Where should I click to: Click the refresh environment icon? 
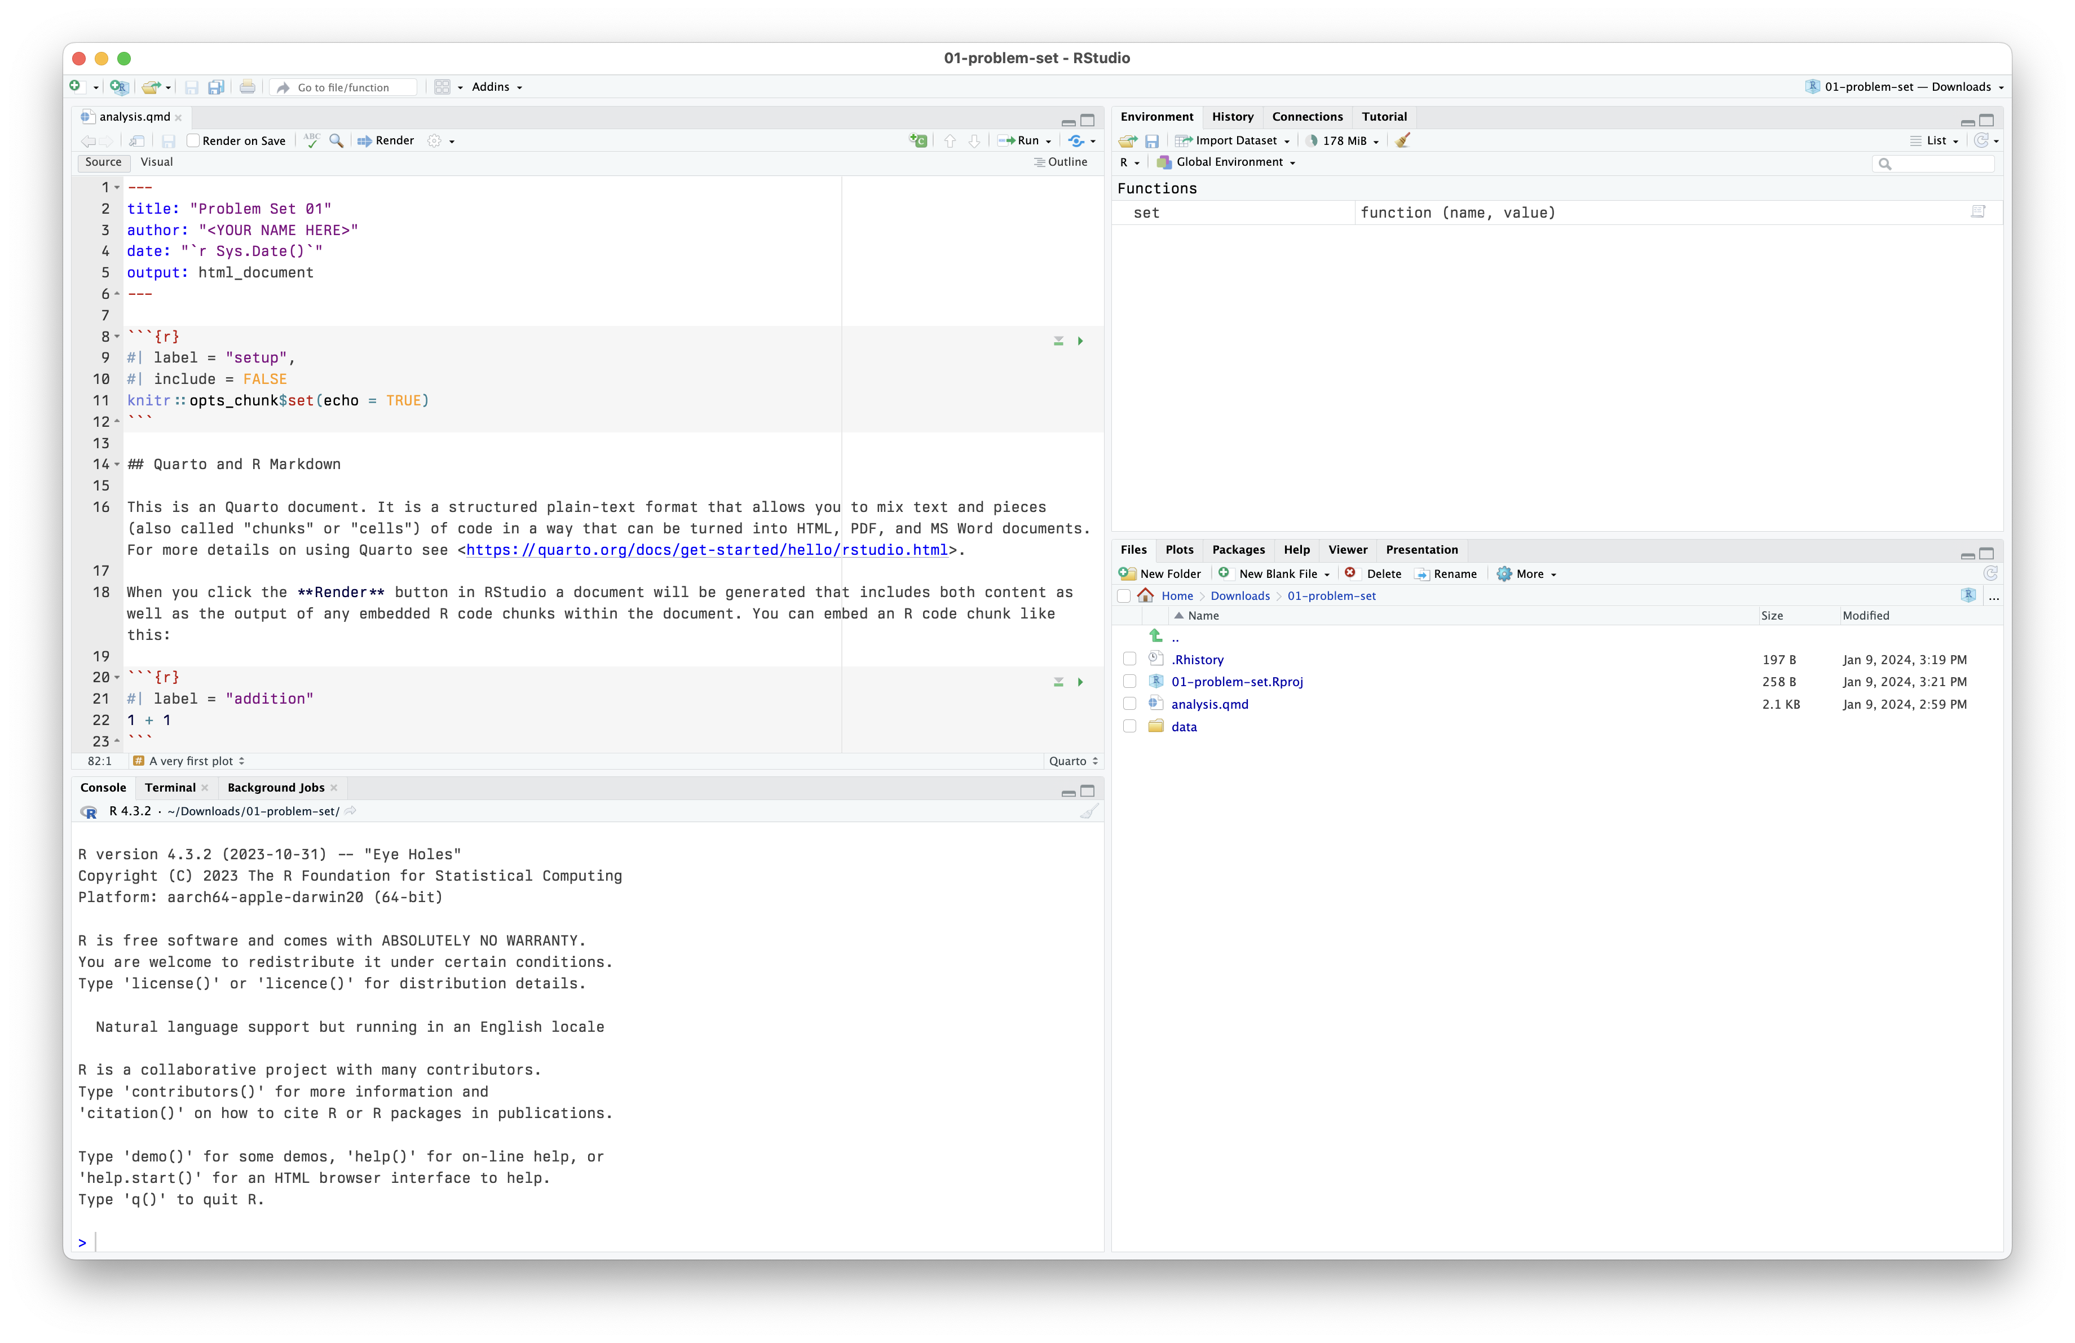[1982, 140]
